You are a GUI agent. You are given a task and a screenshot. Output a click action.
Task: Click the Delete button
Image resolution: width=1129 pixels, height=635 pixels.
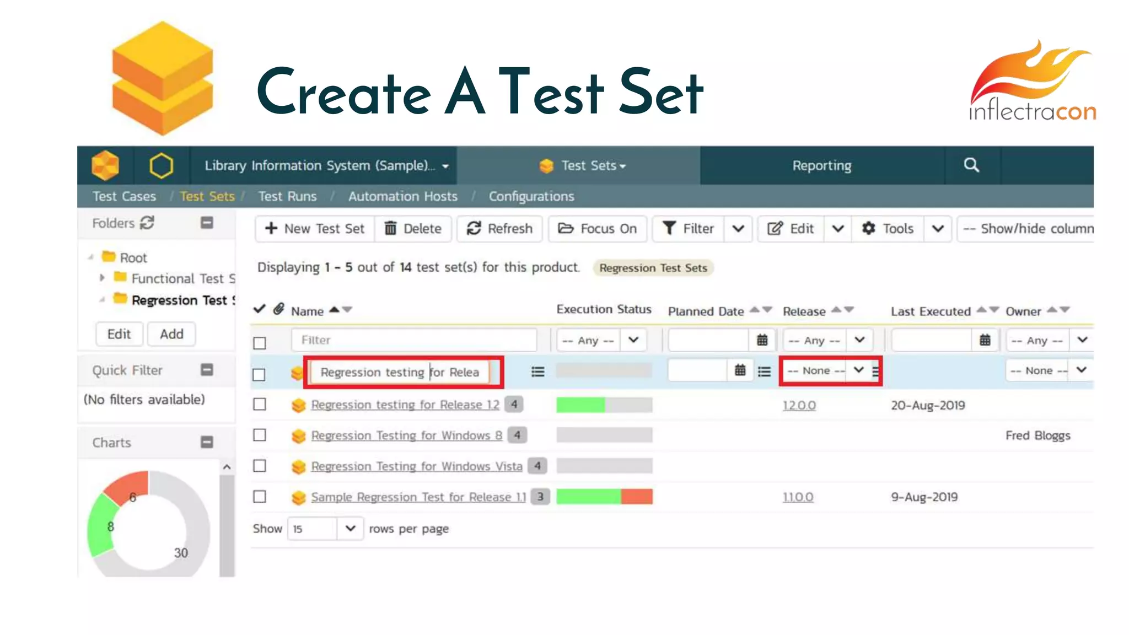[x=413, y=228]
